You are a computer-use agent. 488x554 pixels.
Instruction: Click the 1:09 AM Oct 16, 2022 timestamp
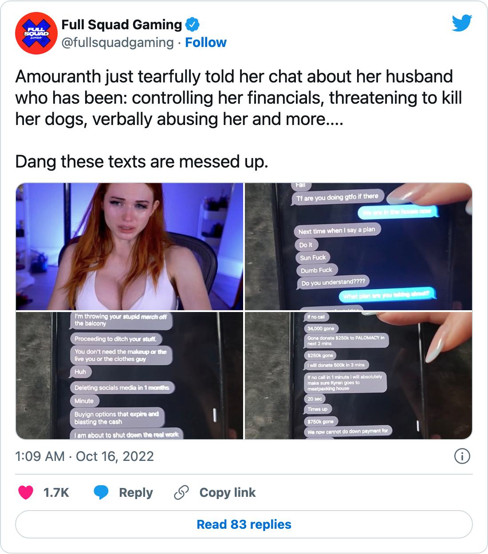(x=84, y=456)
